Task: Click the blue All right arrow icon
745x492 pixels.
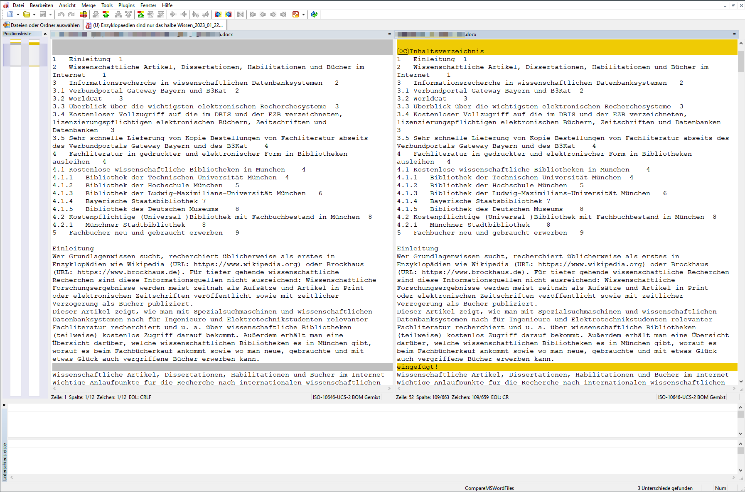Action: coord(218,15)
